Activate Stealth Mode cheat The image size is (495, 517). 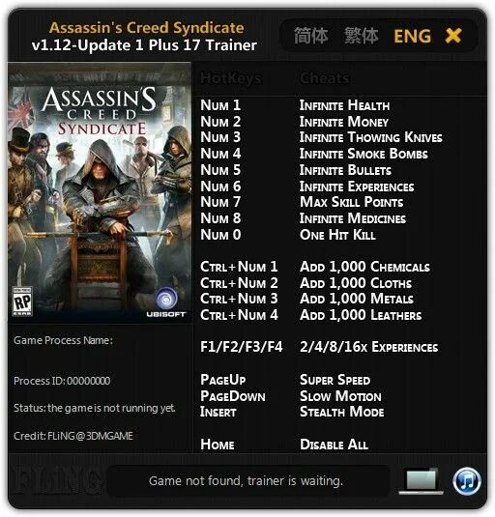click(x=342, y=412)
